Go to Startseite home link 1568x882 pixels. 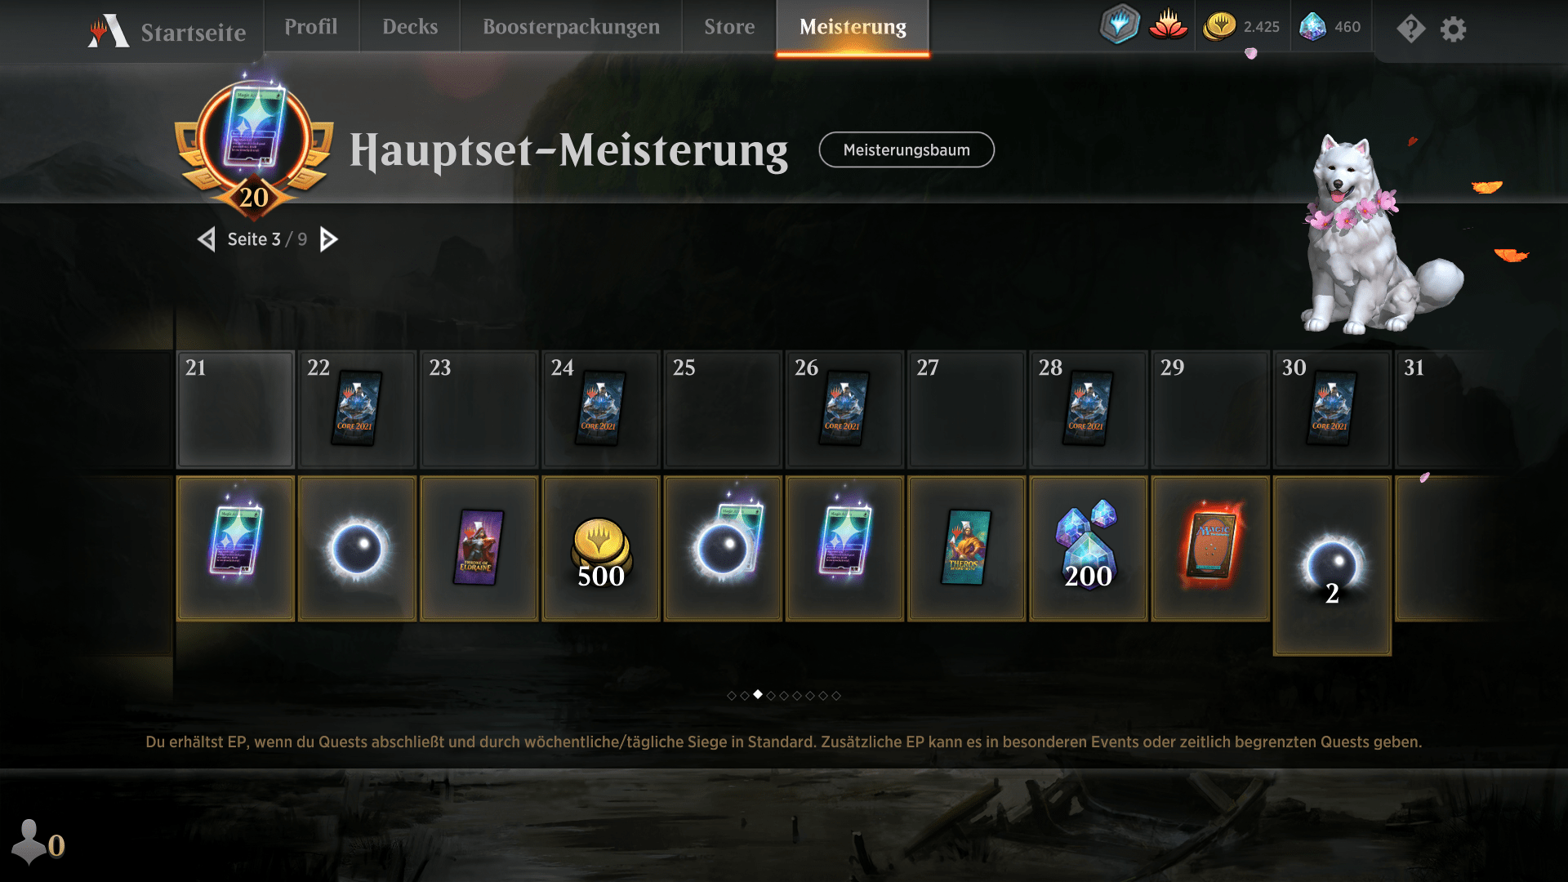pos(194,33)
